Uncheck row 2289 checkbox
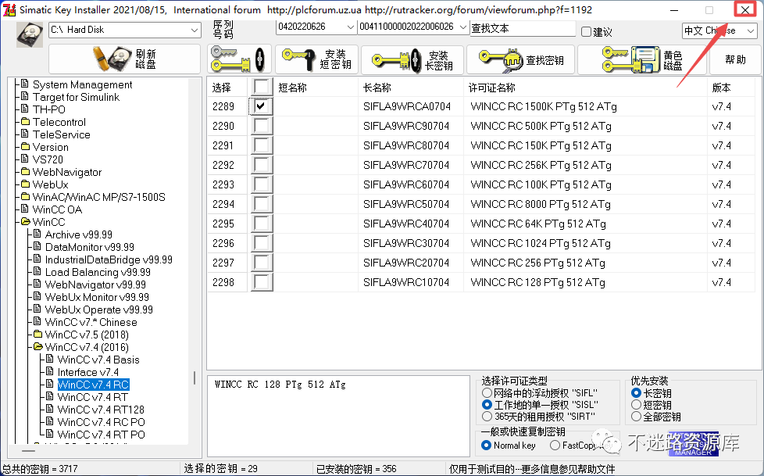764x476 pixels. (262, 106)
